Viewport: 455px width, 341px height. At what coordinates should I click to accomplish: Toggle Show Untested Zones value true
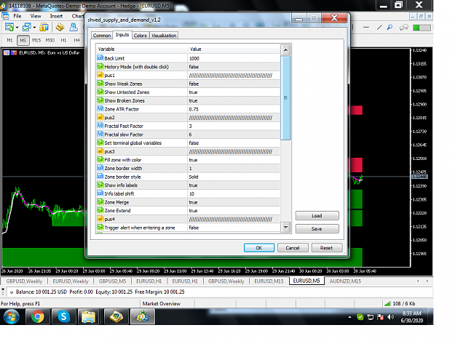(x=234, y=92)
